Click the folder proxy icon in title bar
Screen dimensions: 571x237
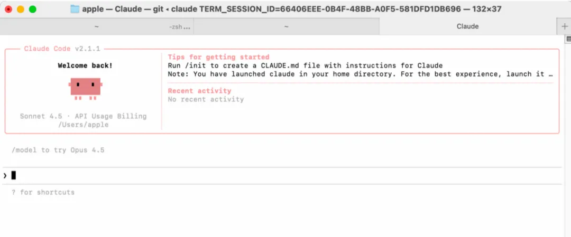click(x=75, y=9)
